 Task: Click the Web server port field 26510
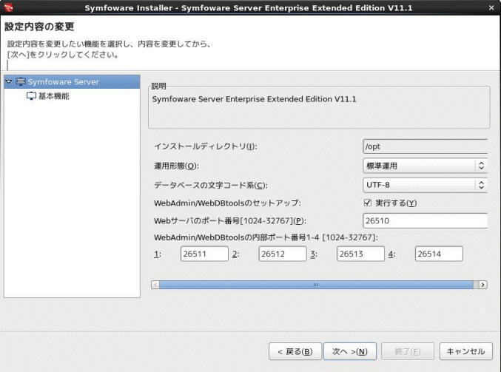425,220
